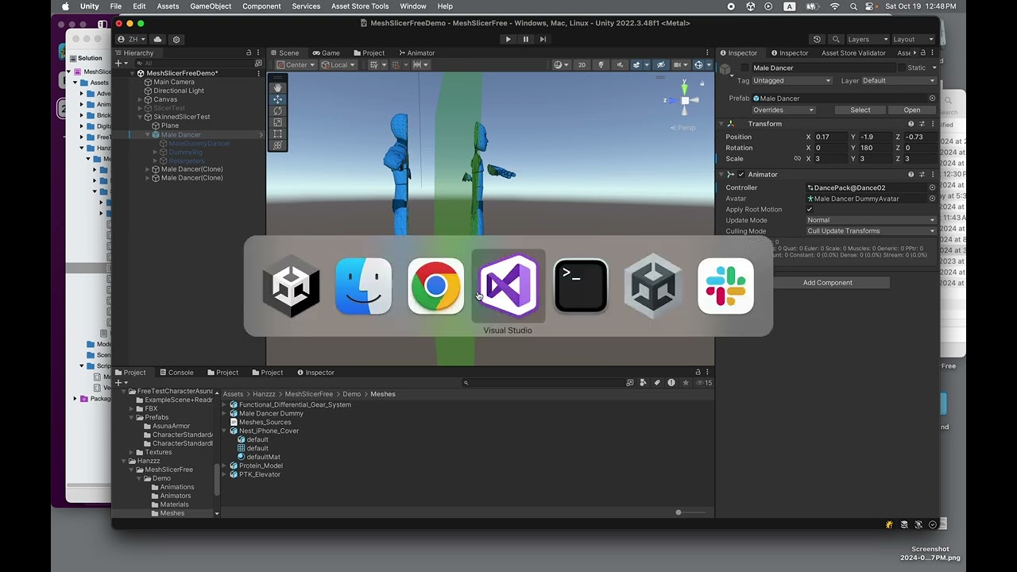Open the Center pivot mode dropdown

coord(296,65)
